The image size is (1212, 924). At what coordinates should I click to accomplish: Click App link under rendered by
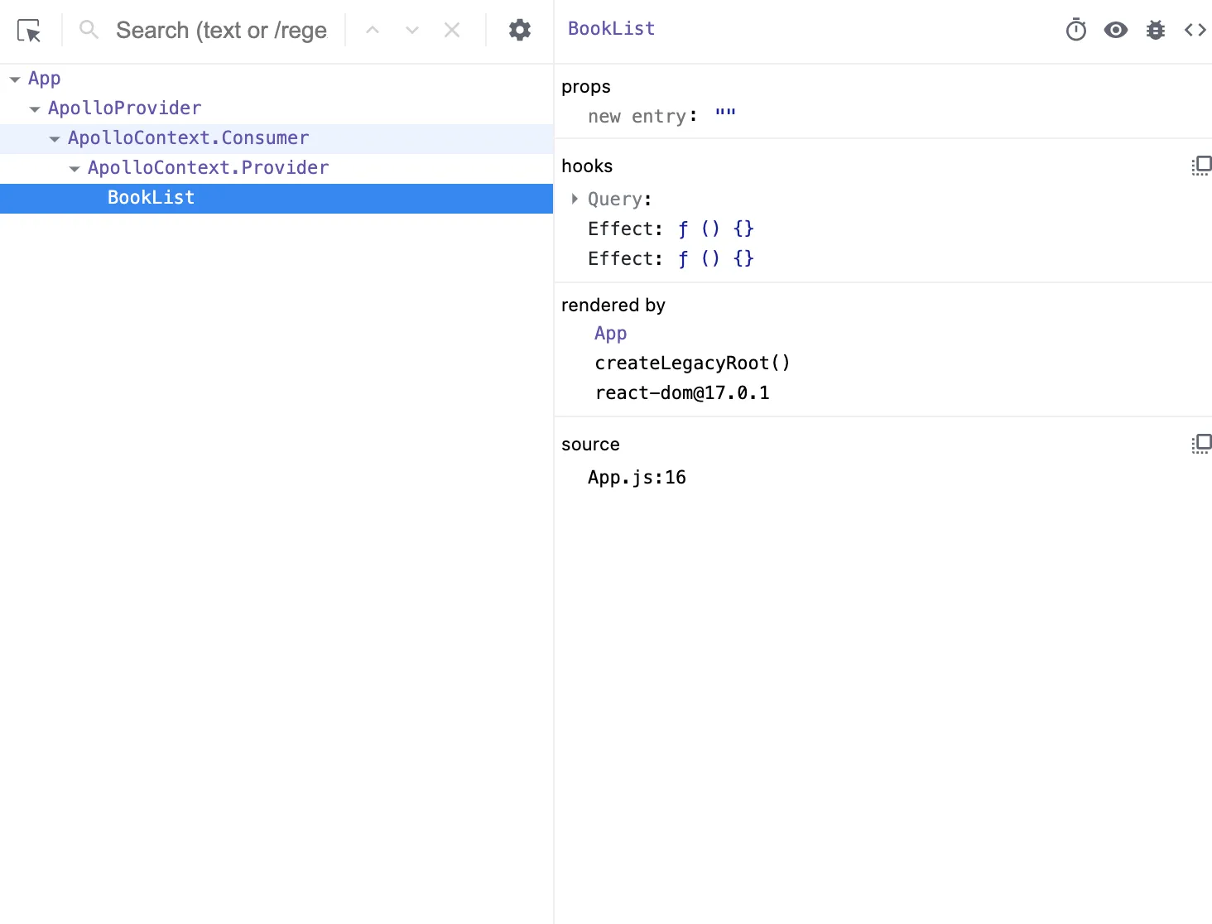click(x=610, y=334)
